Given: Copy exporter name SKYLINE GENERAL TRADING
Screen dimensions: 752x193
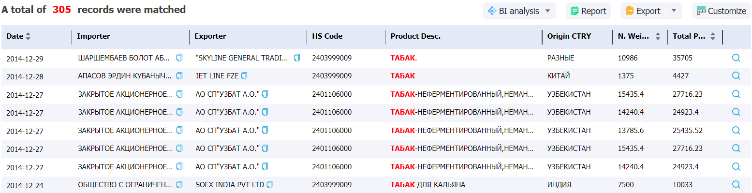Looking at the screenshot, I should pyautogui.click(x=297, y=58).
